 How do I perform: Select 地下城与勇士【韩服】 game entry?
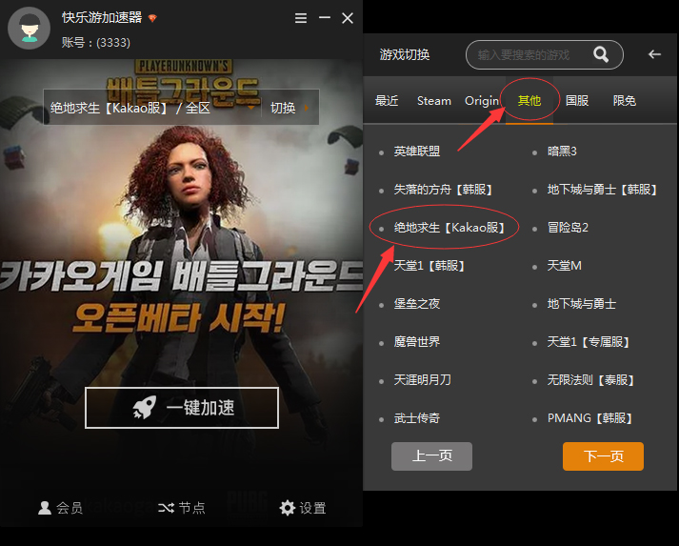pos(603,190)
